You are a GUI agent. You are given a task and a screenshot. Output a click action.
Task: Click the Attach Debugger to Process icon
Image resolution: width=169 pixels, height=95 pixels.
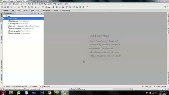pyautogui.click(x=63, y=7)
